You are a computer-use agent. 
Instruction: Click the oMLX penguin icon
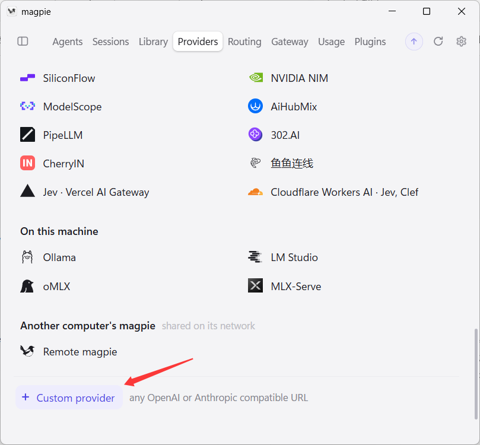[x=27, y=286]
